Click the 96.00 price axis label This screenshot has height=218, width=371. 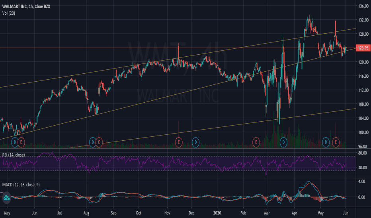[363, 146]
